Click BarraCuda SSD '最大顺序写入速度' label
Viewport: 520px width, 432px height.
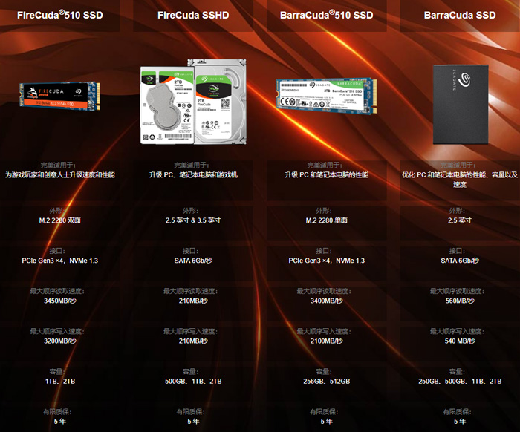457,331
